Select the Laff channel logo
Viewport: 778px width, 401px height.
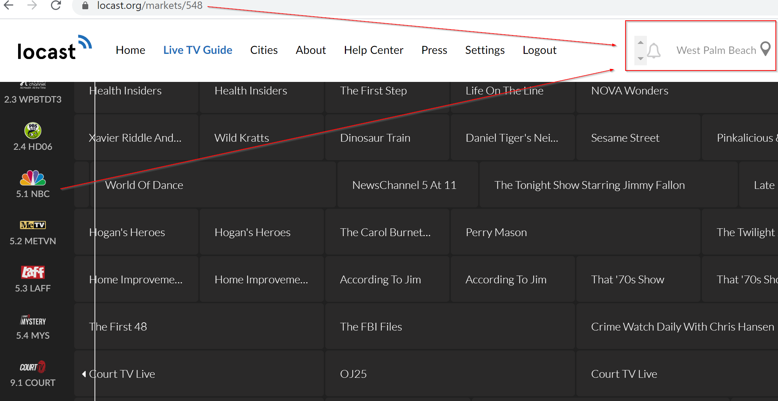pyautogui.click(x=33, y=272)
